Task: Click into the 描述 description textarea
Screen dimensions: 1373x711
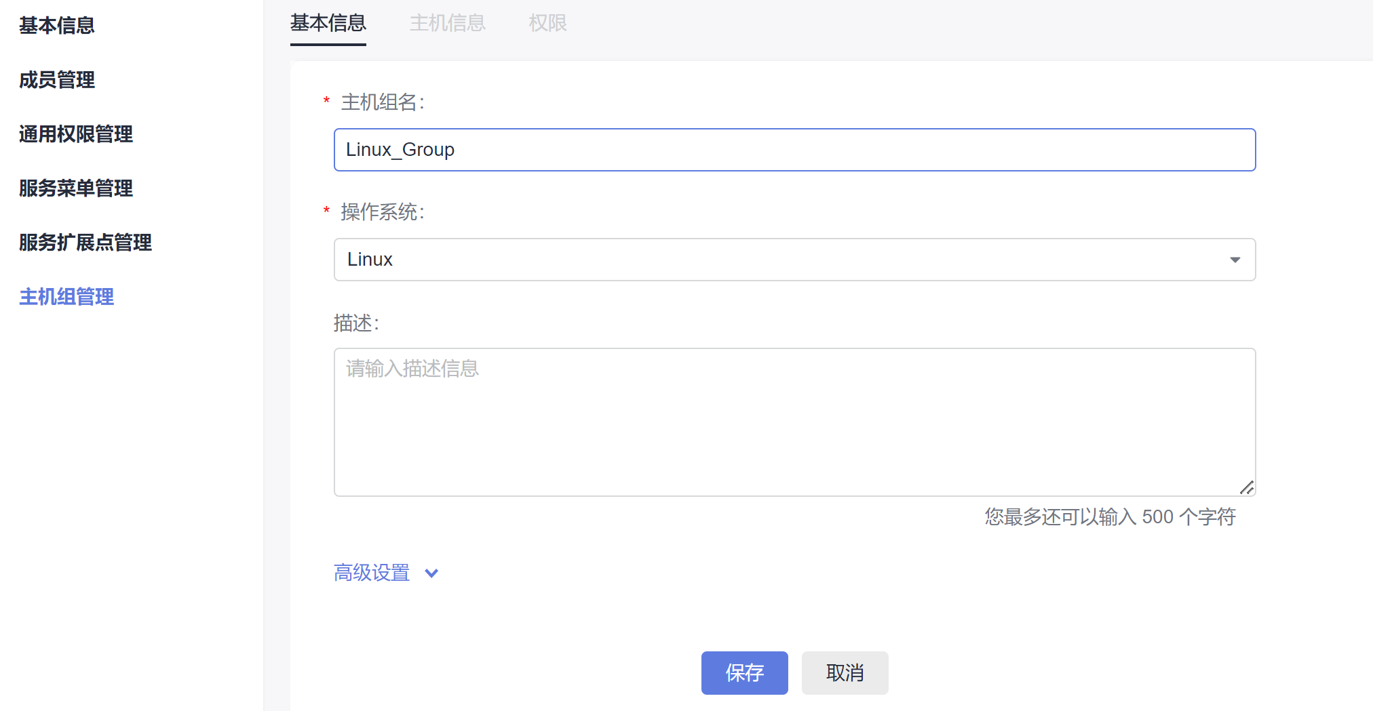Action: point(794,422)
